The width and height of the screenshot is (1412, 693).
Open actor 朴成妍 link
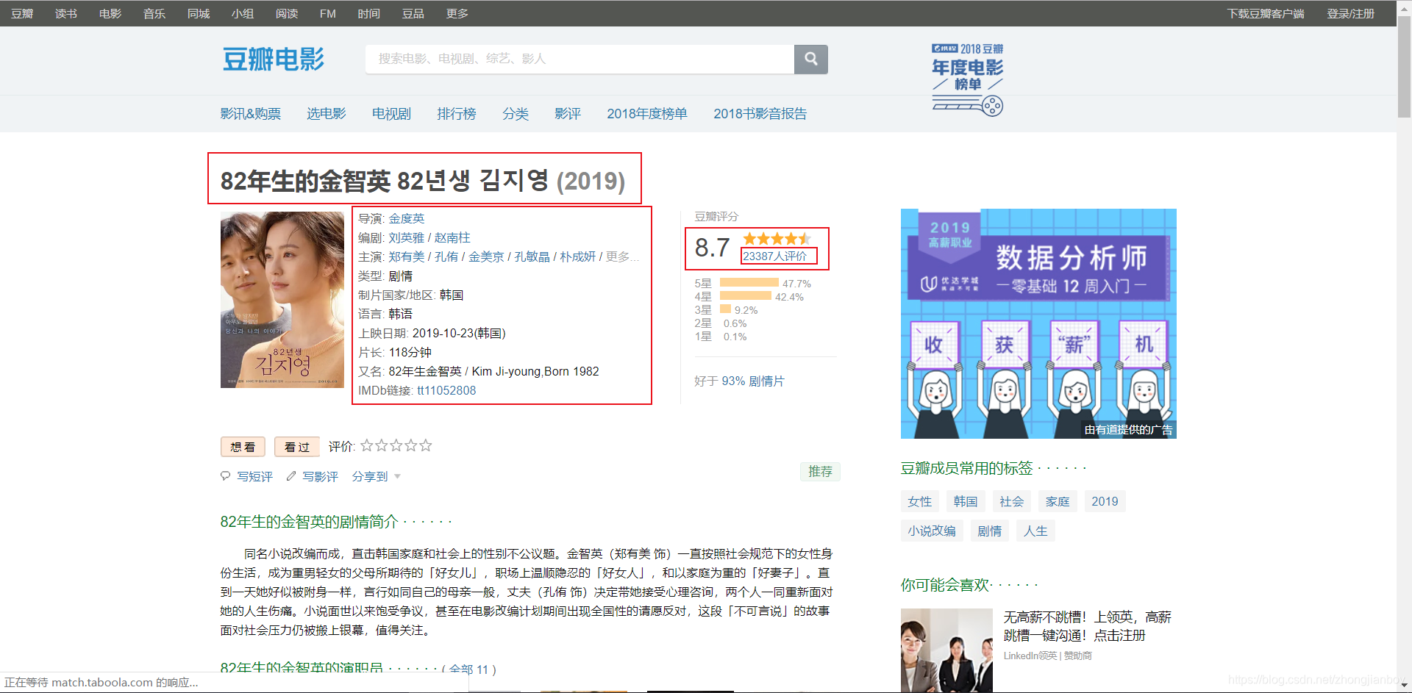[x=577, y=256]
